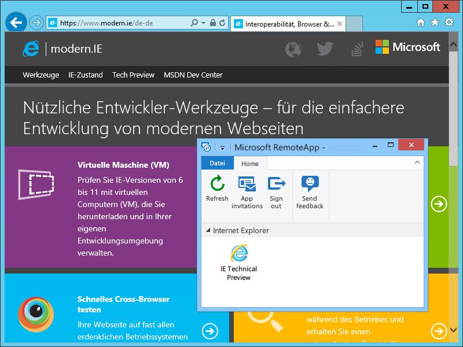Open the Twitter bird icon link
This screenshot has width=463, height=347.
pyautogui.click(x=325, y=49)
